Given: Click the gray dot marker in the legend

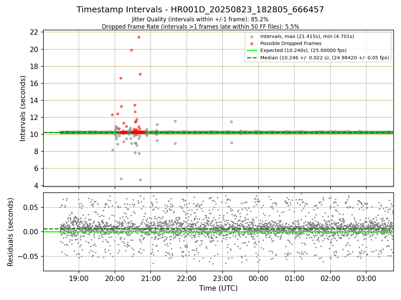Looking at the screenshot, I should pyautogui.click(x=252, y=37).
